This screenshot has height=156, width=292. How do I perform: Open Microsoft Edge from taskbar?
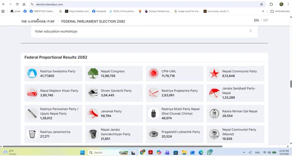(x=201, y=153)
